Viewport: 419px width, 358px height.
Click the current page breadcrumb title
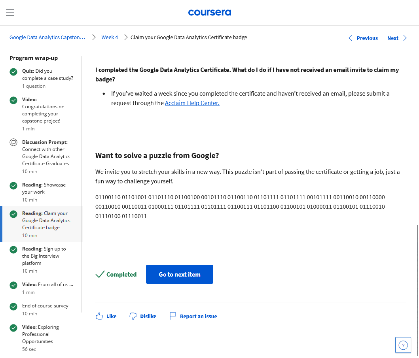189,38
